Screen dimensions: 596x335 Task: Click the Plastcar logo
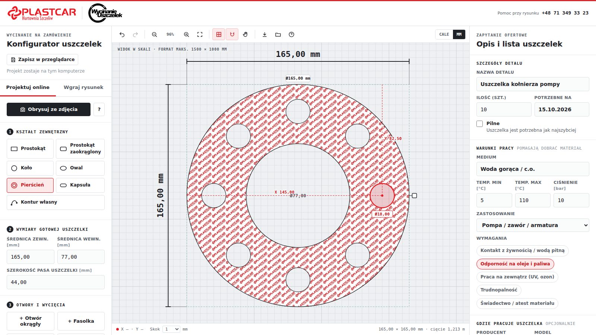[42, 13]
